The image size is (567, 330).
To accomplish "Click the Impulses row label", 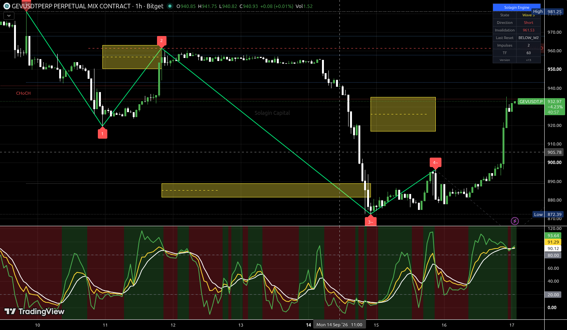I will pyautogui.click(x=505, y=45).
